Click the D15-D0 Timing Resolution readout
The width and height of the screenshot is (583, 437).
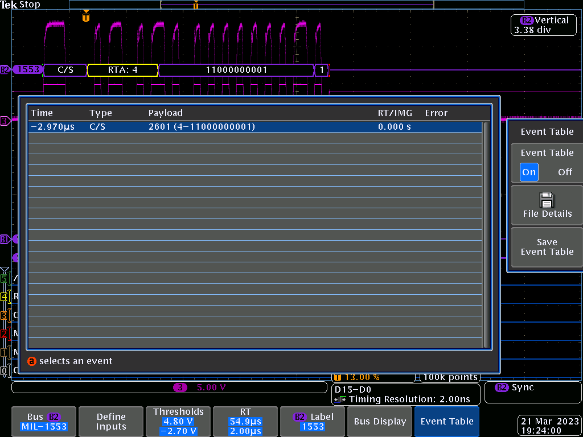pyautogui.click(x=405, y=395)
